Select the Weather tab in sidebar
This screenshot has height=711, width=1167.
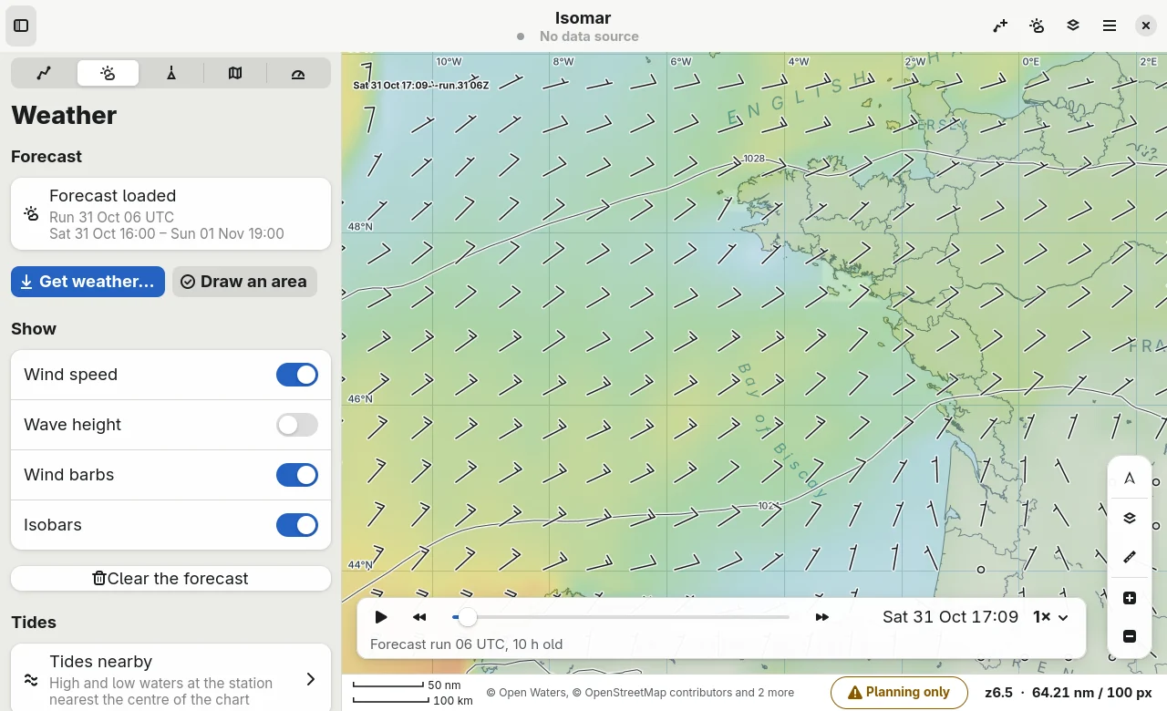(x=108, y=73)
